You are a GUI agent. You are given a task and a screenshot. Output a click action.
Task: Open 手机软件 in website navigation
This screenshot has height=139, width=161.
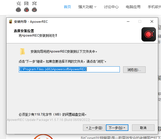154,7
